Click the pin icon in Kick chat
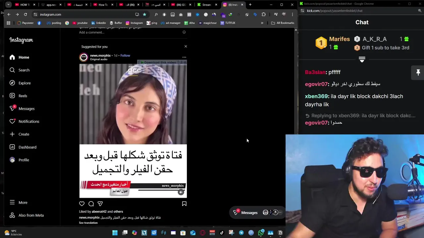 pyautogui.click(x=418, y=72)
